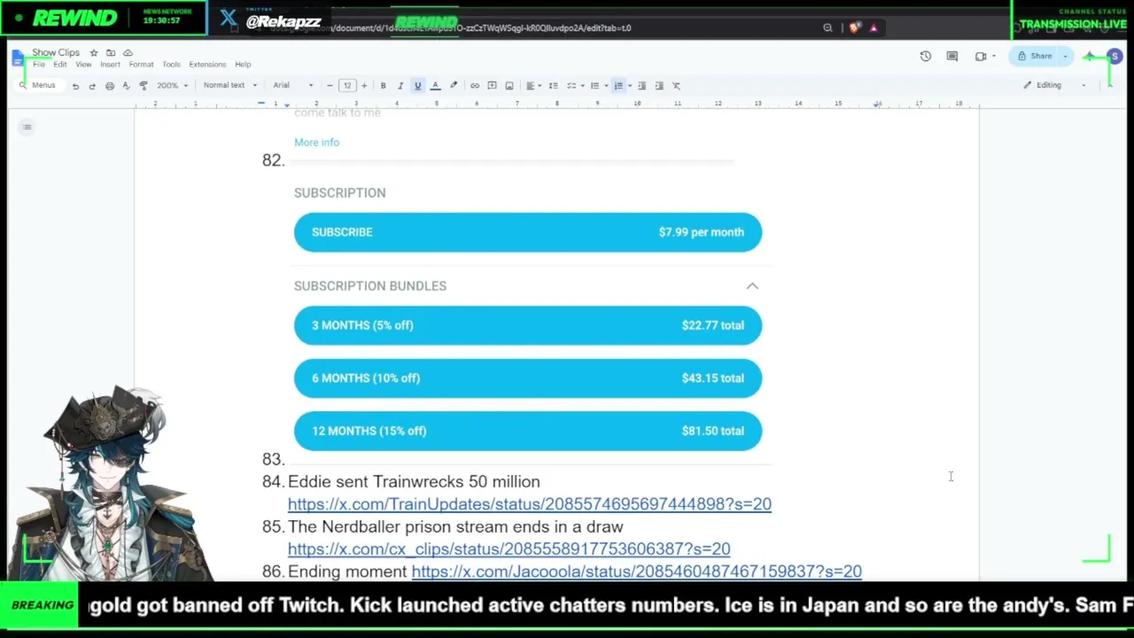Open the Share options dropdown arrow
This screenshot has height=638, width=1134.
tap(1066, 57)
